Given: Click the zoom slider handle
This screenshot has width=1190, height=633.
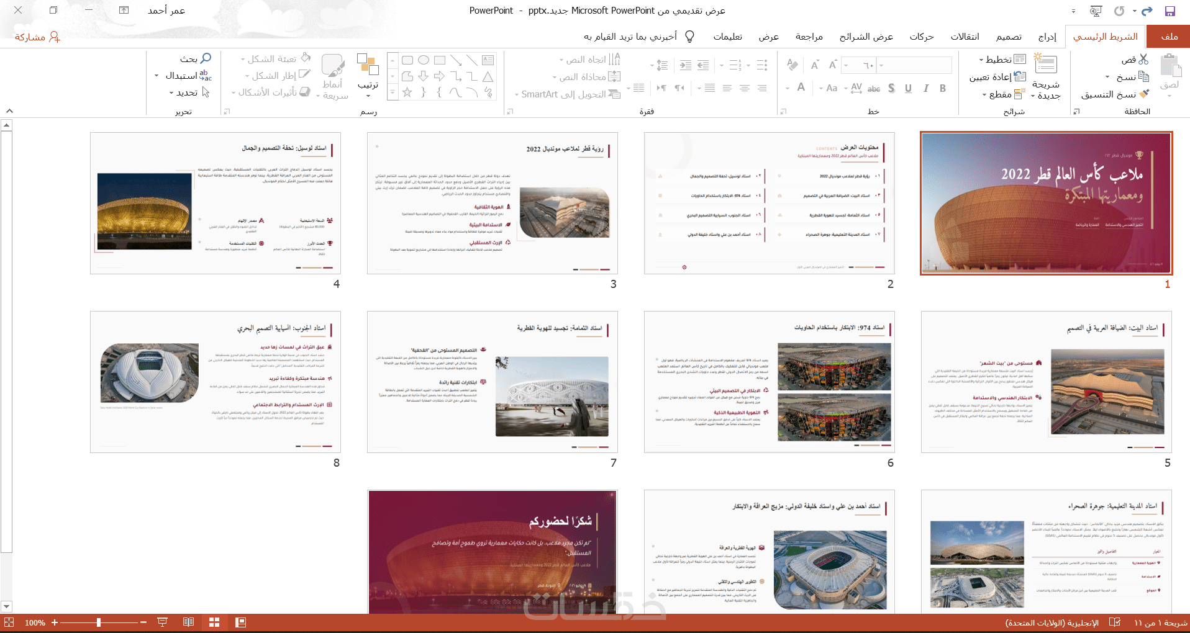Looking at the screenshot, I should click(99, 622).
